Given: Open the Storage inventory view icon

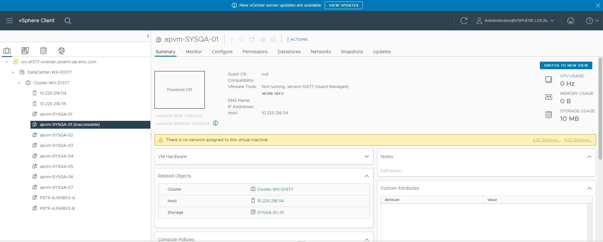Looking at the screenshot, I should coord(43,51).
